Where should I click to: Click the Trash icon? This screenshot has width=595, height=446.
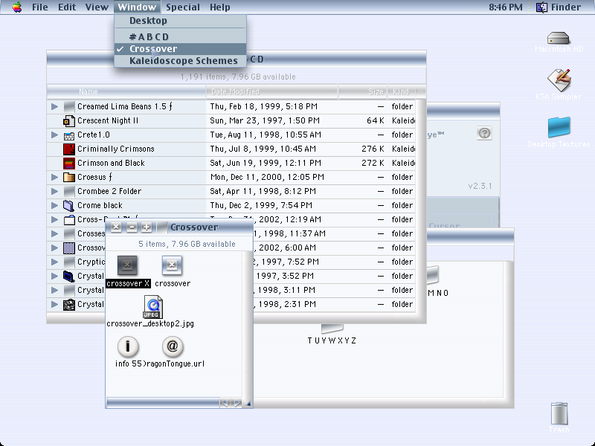click(559, 414)
